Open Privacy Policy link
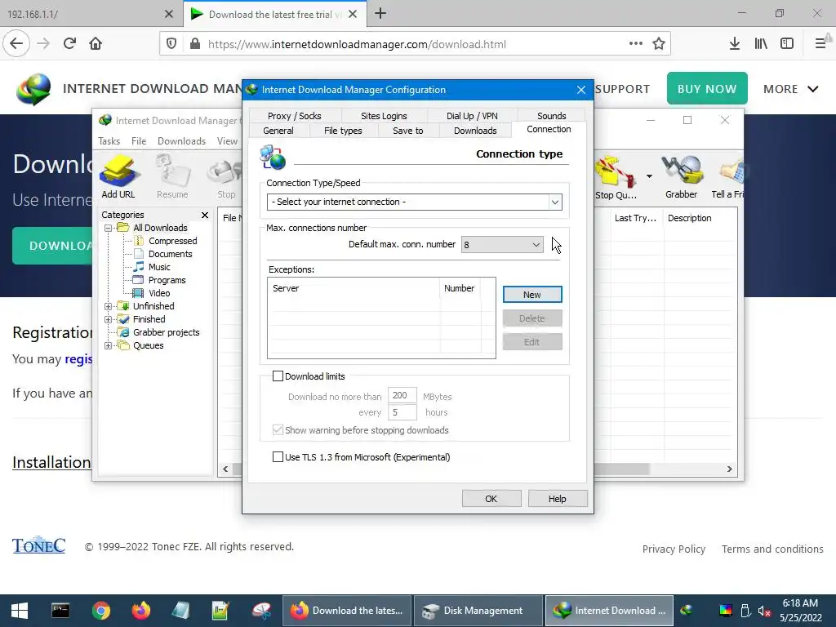The image size is (836, 627). (674, 549)
